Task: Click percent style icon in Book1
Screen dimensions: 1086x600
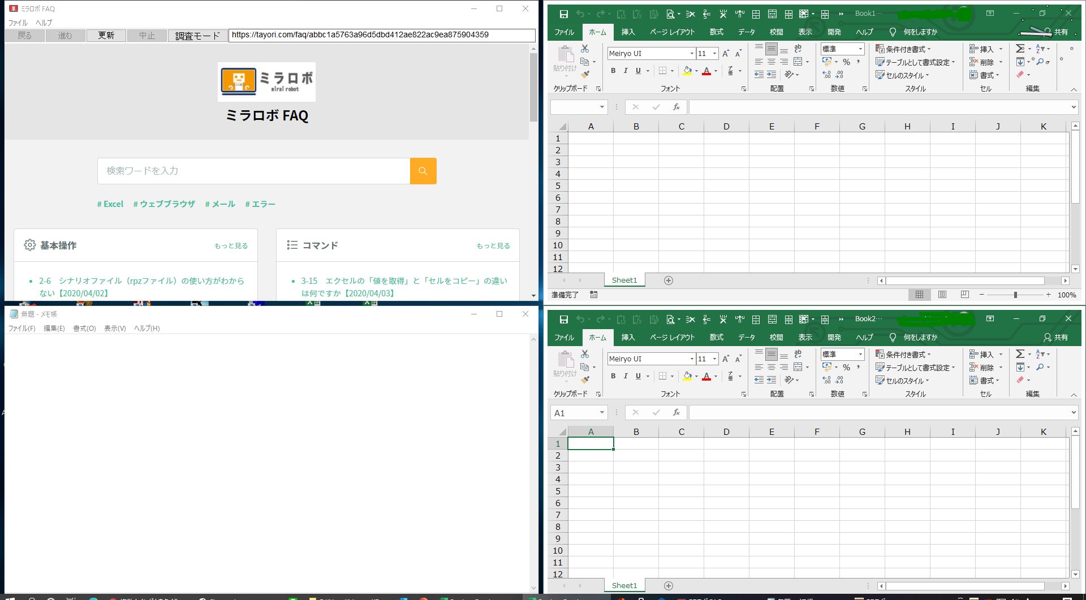Action: pyautogui.click(x=846, y=62)
